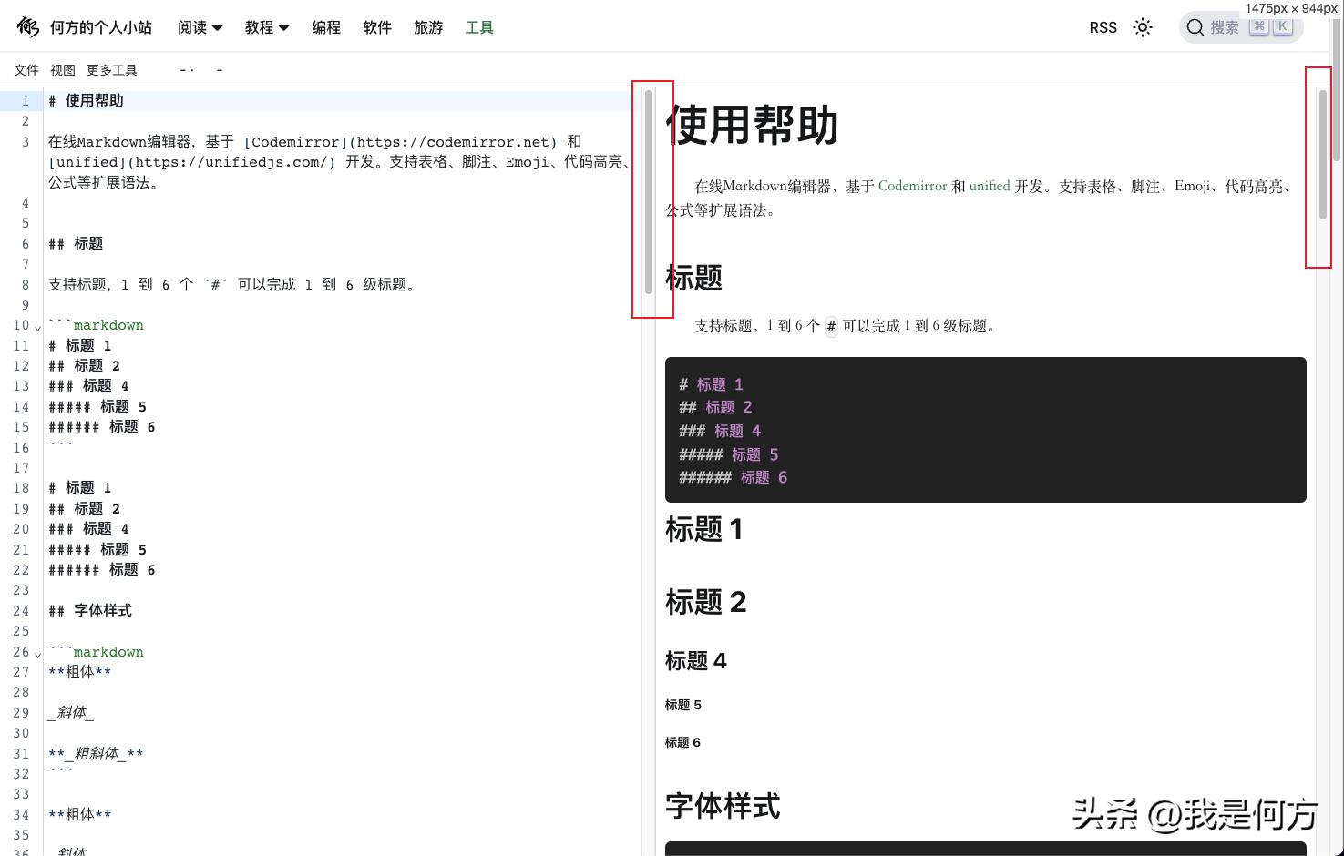Open the 更多工具 menu
1344x856 pixels.
(x=112, y=69)
